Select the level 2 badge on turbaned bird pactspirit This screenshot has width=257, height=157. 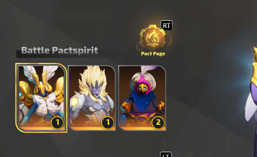point(158,122)
